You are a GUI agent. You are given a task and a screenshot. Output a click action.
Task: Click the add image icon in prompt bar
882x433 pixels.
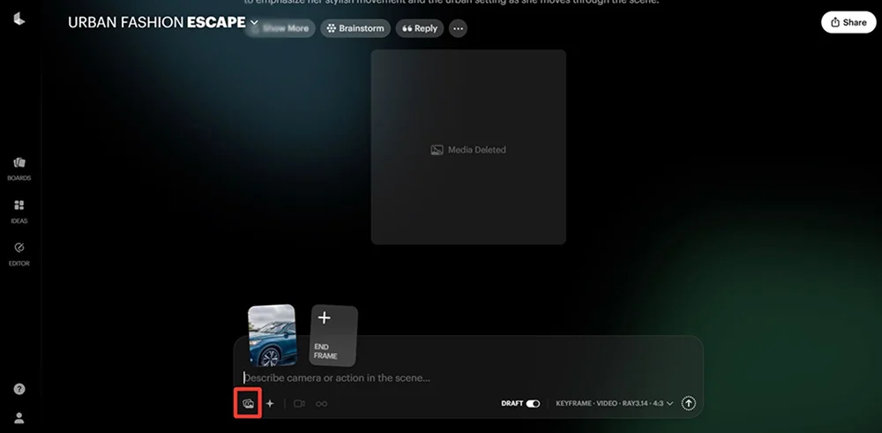click(x=248, y=403)
